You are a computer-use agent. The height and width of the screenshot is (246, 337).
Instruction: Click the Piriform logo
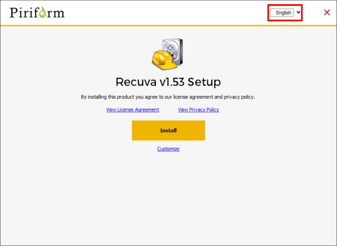pos(37,13)
